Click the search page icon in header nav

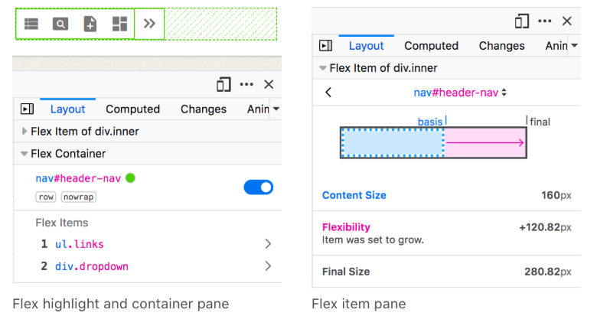click(x=60, y=24)
